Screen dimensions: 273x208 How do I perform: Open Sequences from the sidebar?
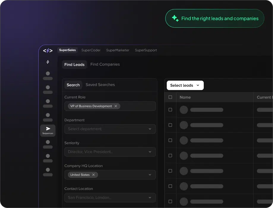click(48, 130)
